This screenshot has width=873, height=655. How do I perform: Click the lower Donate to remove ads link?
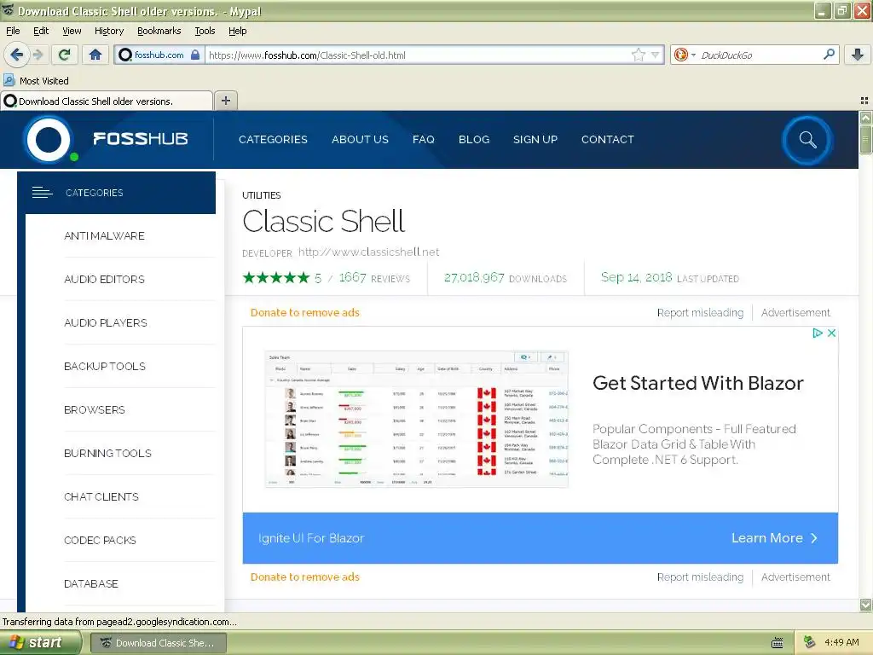click(304, 577)
